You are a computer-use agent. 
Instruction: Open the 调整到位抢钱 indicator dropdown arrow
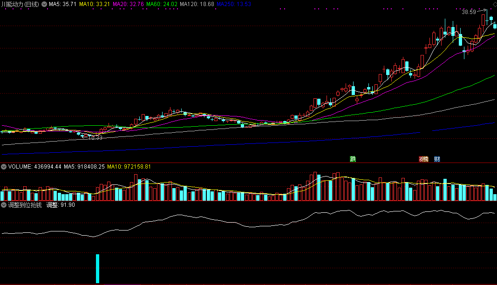[x=4, y=205]
